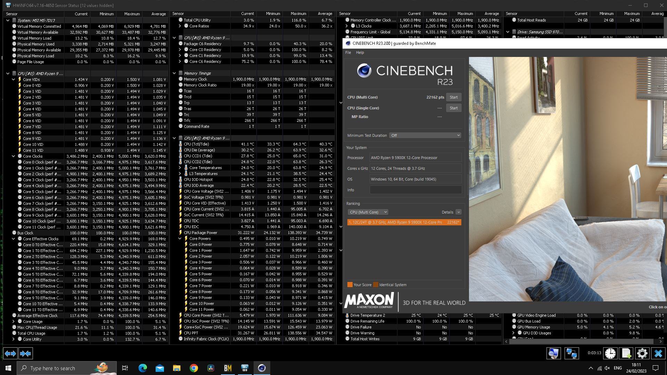Start the CPU (Single Core) test

[454, 108]
